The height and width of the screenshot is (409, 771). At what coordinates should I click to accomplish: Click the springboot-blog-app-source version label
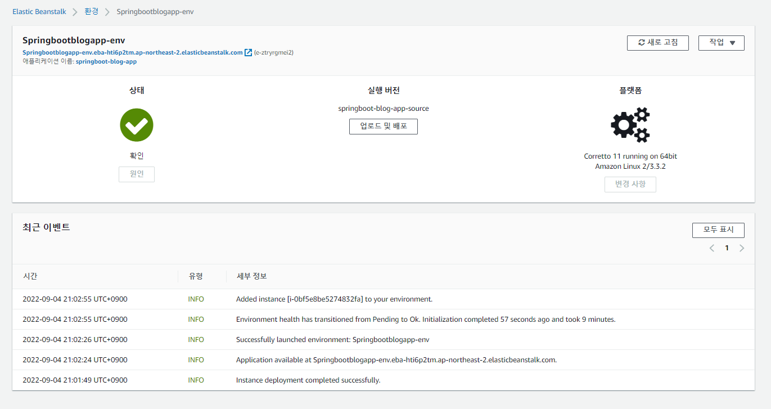[384, 109]
